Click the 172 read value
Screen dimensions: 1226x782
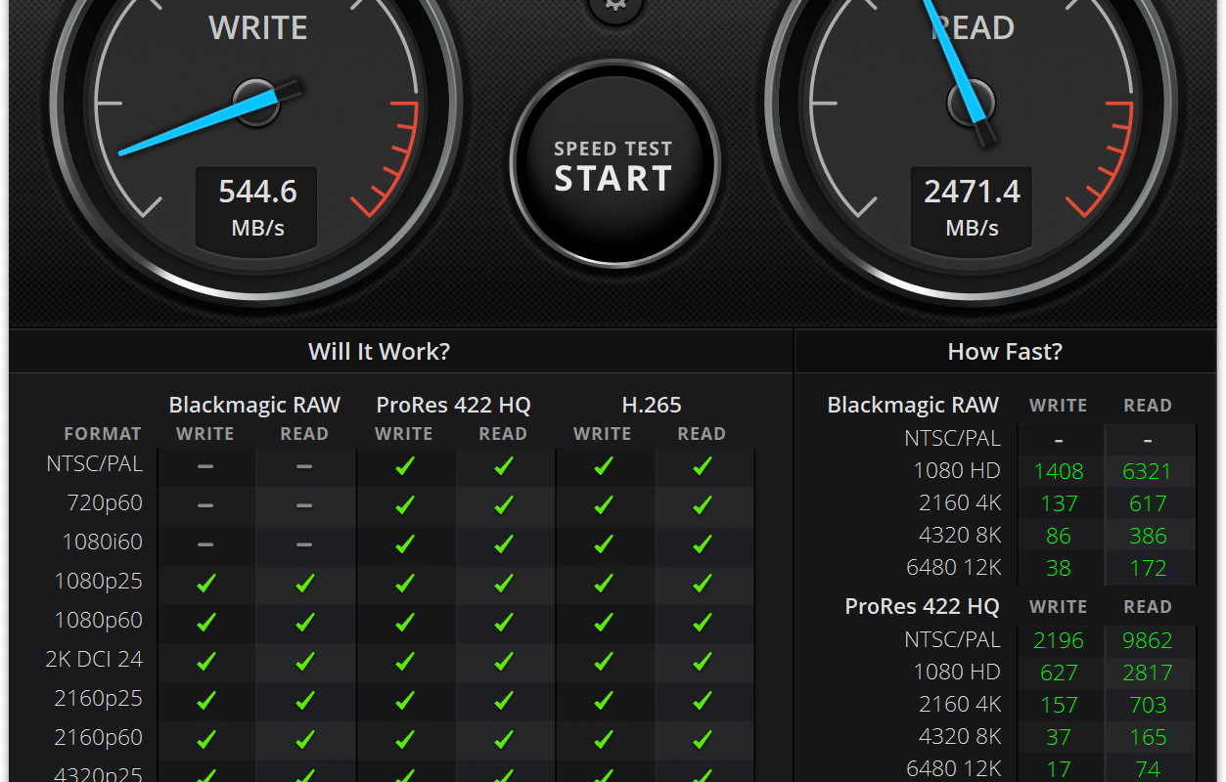point(1148,568)
